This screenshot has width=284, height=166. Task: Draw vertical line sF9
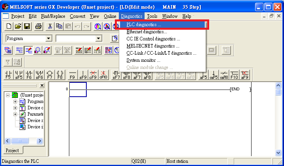pos(83,75)
